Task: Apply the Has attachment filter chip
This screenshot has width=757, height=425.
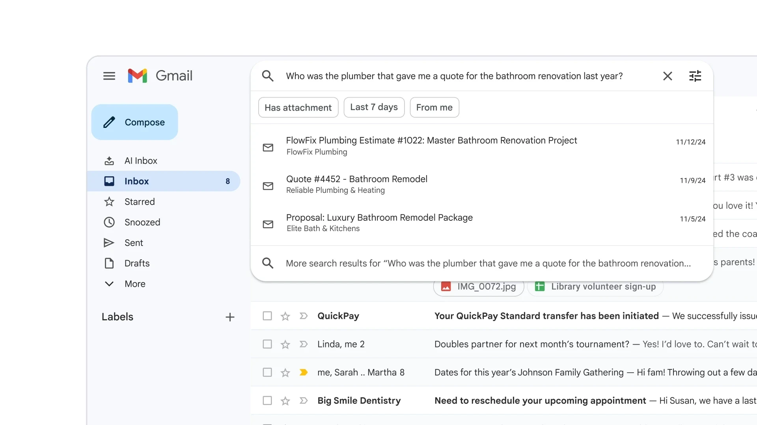Action: 298,107
